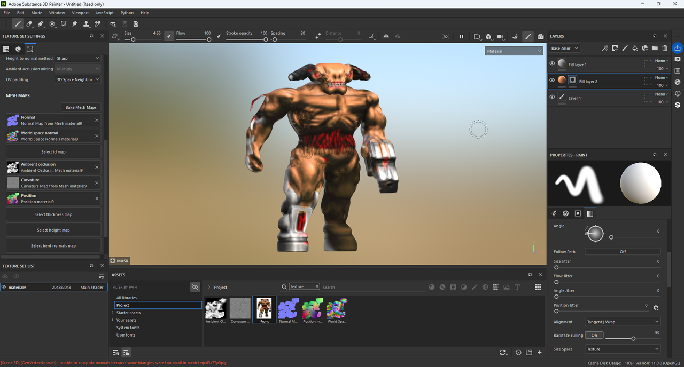Viewport: 684px width, 367px height.
Task: Open Fill layer 1 blend mode dropdown
Action: pyautogui.click(x=662, y=61)
